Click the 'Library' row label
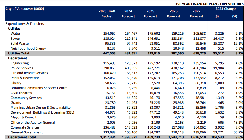The height and width of the screenshot is (140, 244). coord(16,83)
